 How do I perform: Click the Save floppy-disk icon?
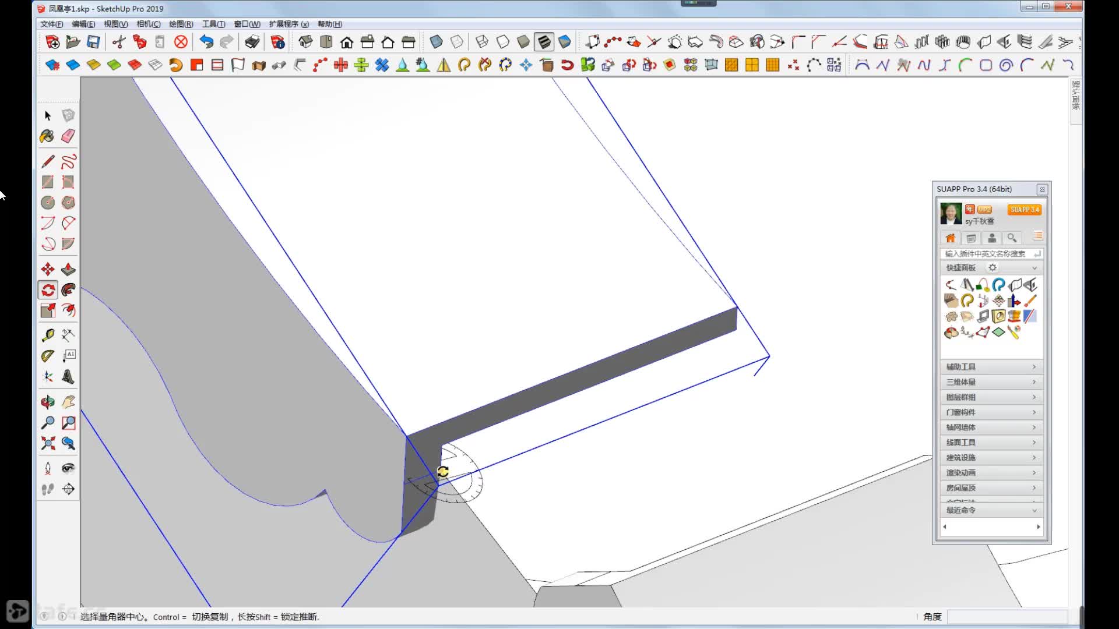pos(93,42)
